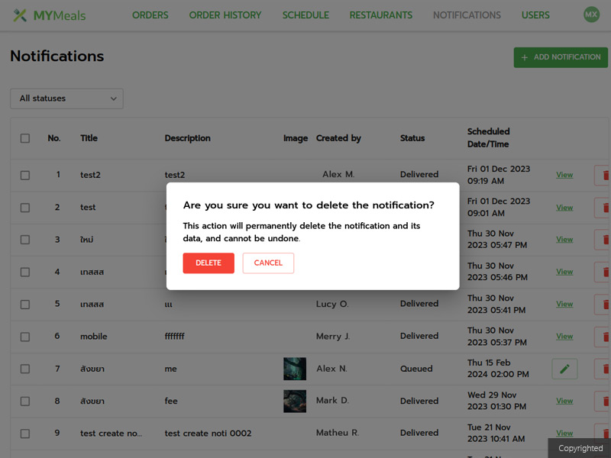This screenshot has height=458, width=611.
Task: Click the Add Notification button
Action: 561,57
